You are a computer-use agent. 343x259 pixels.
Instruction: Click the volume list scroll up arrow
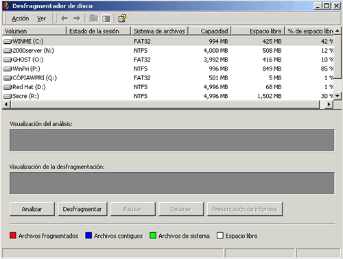click(338, 31)
